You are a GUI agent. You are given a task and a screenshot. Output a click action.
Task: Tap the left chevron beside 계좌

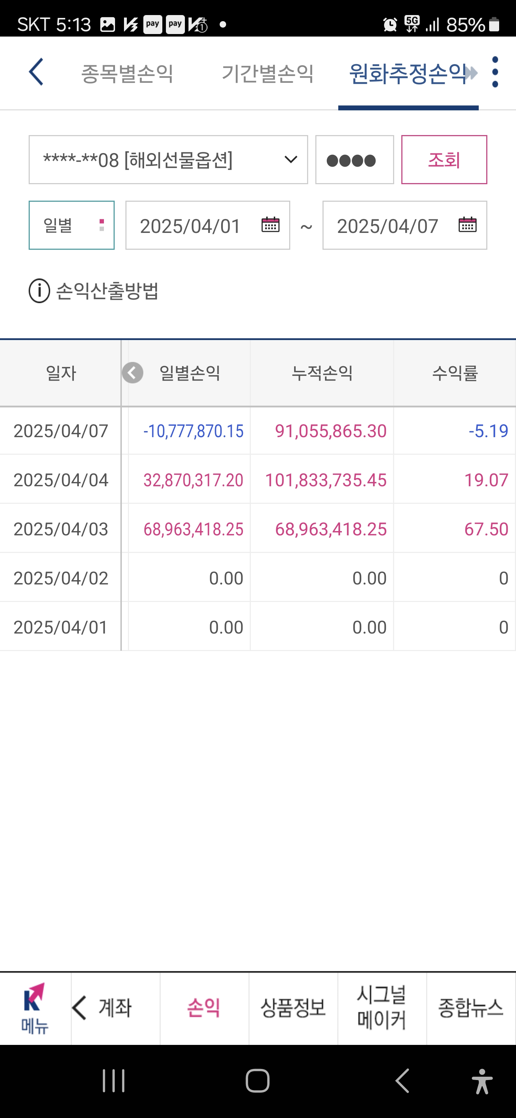(x=80, y=1008)
